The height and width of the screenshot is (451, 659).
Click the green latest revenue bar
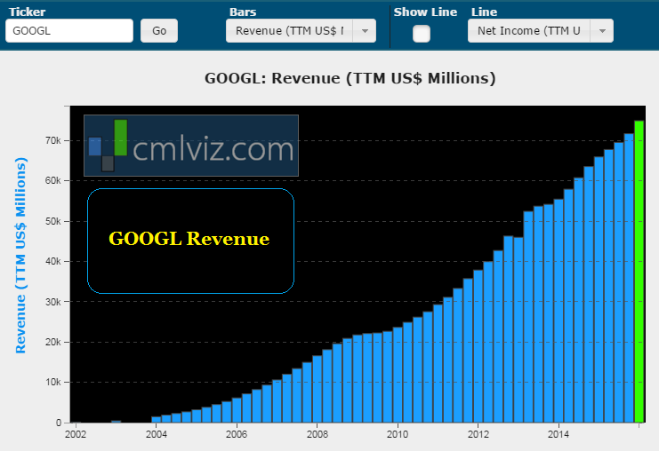(639, 272)
